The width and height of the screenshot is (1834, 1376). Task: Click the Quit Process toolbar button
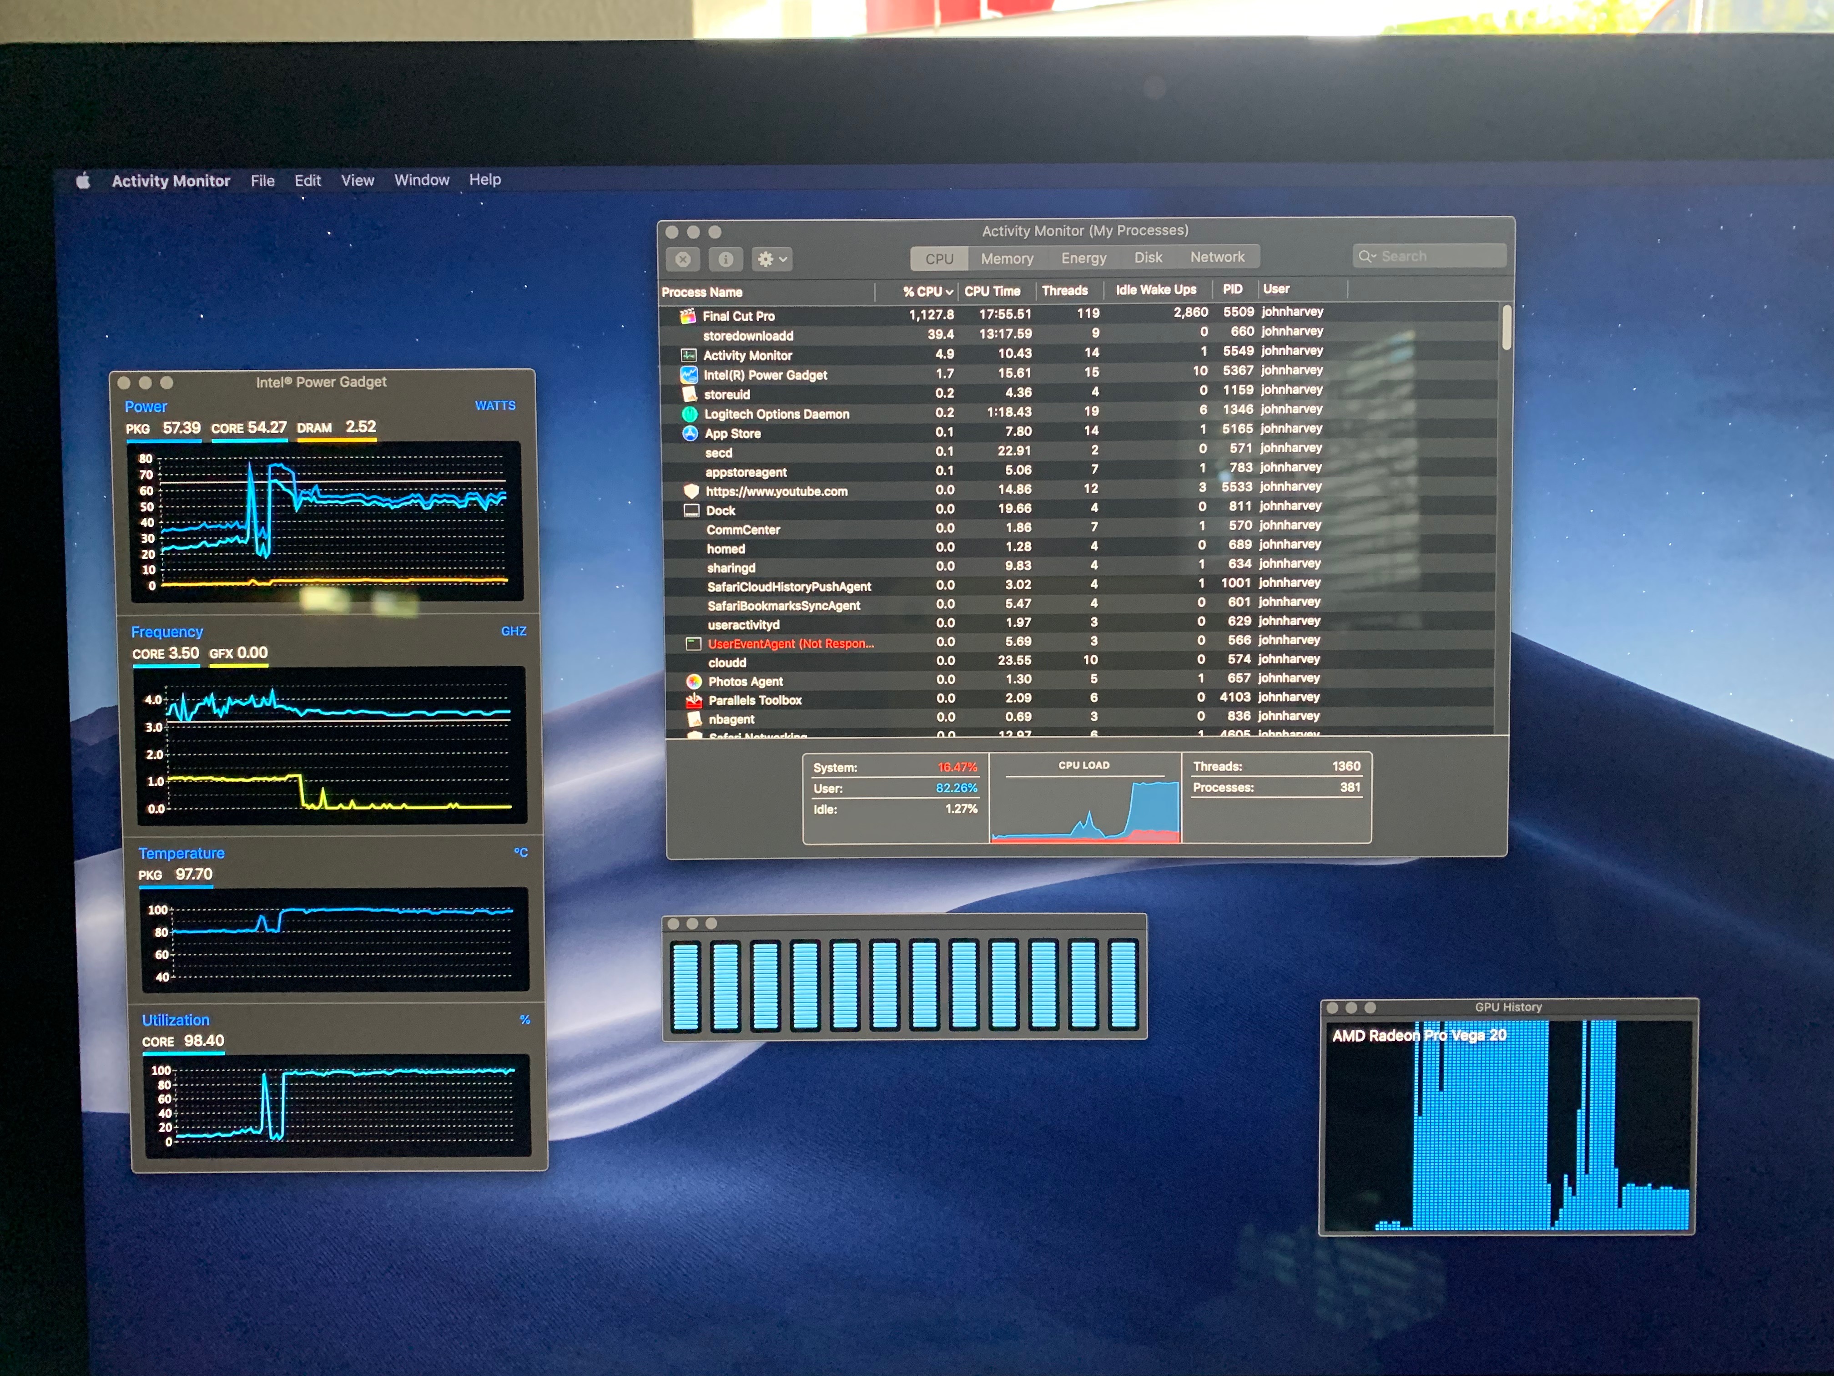click(683, 260)
